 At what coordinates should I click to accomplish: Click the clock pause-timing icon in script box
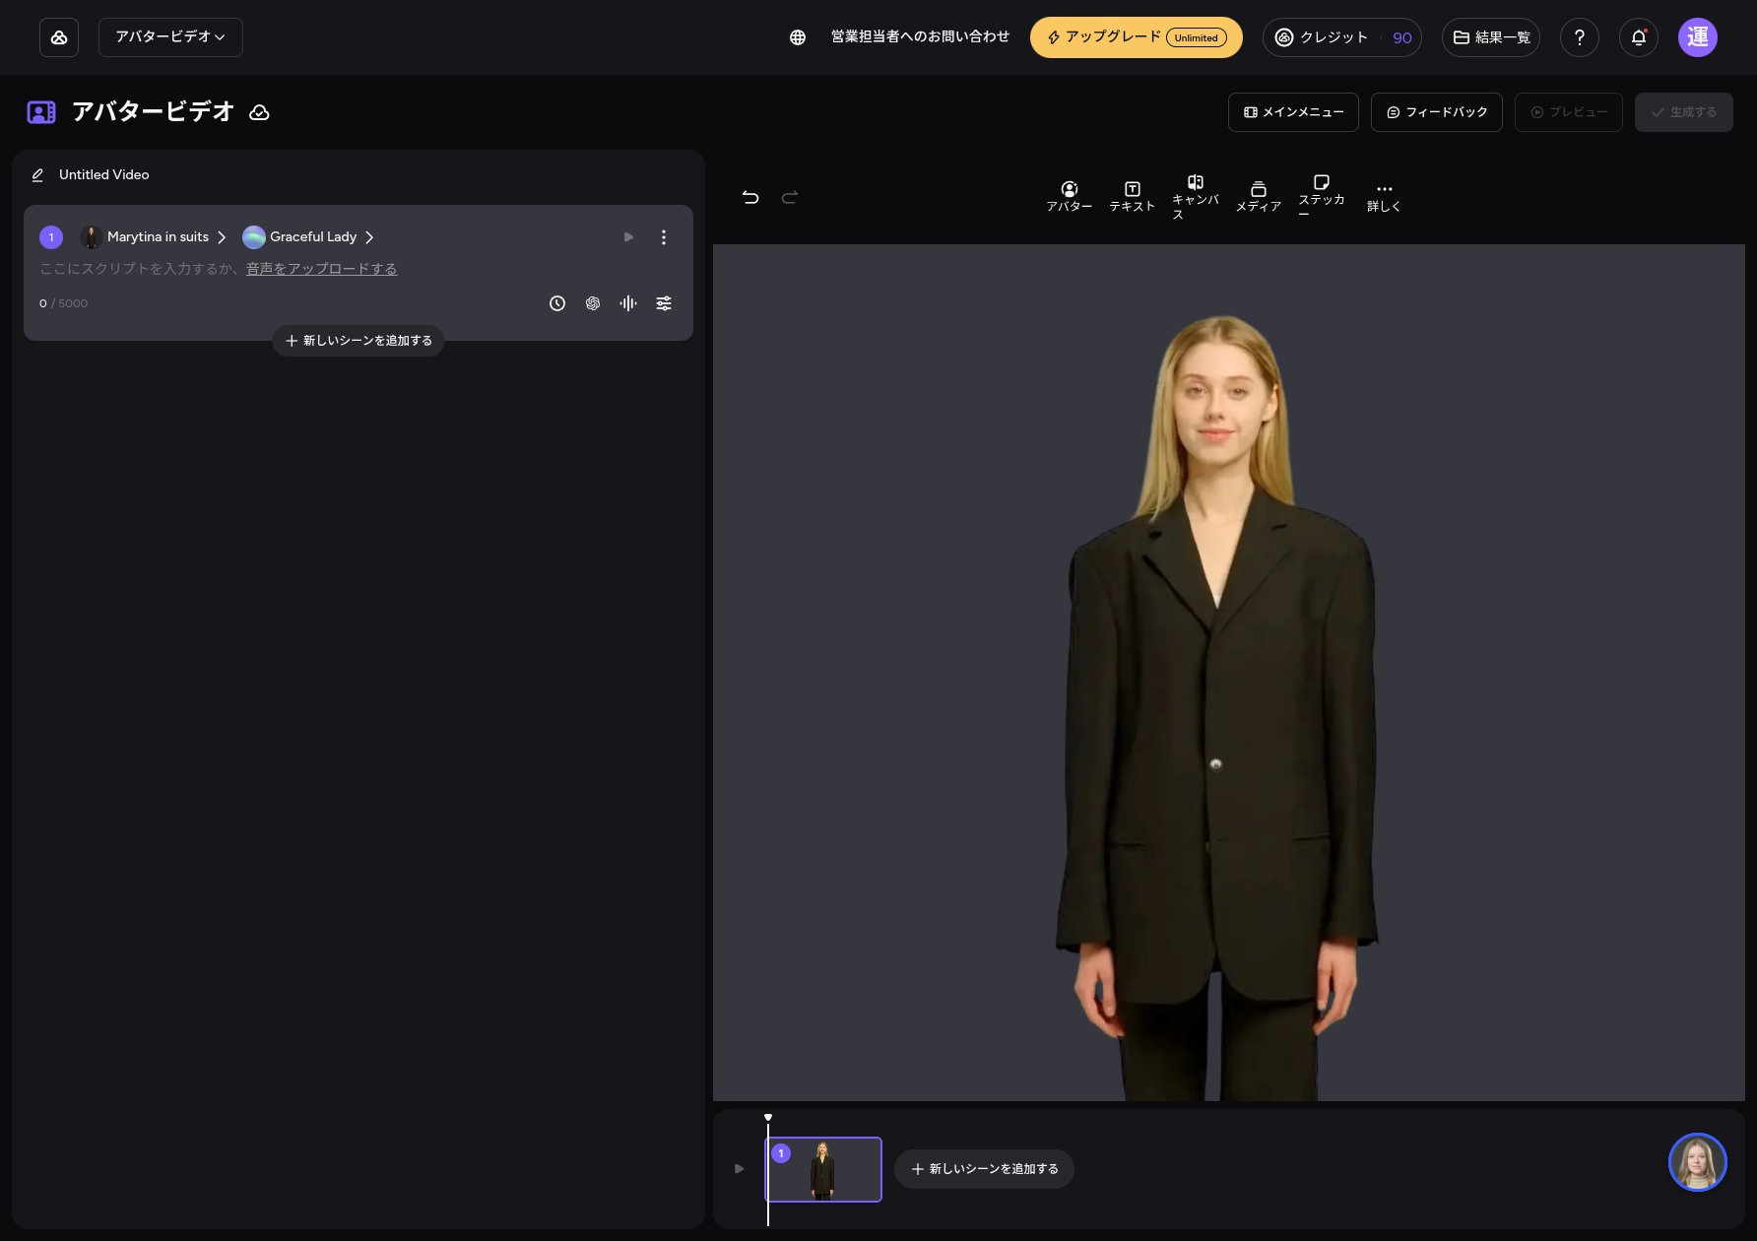tap(557, 303)
